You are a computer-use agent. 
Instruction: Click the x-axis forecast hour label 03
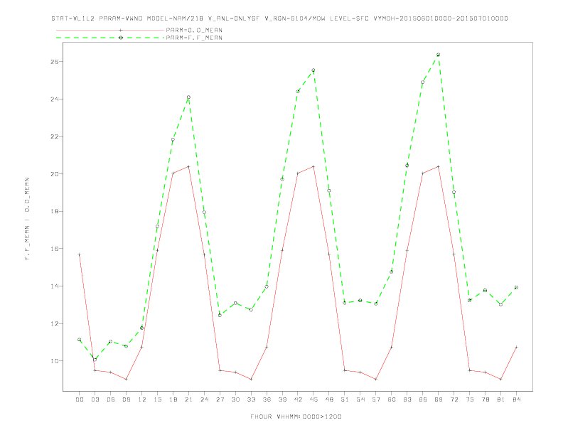point(95,399)
